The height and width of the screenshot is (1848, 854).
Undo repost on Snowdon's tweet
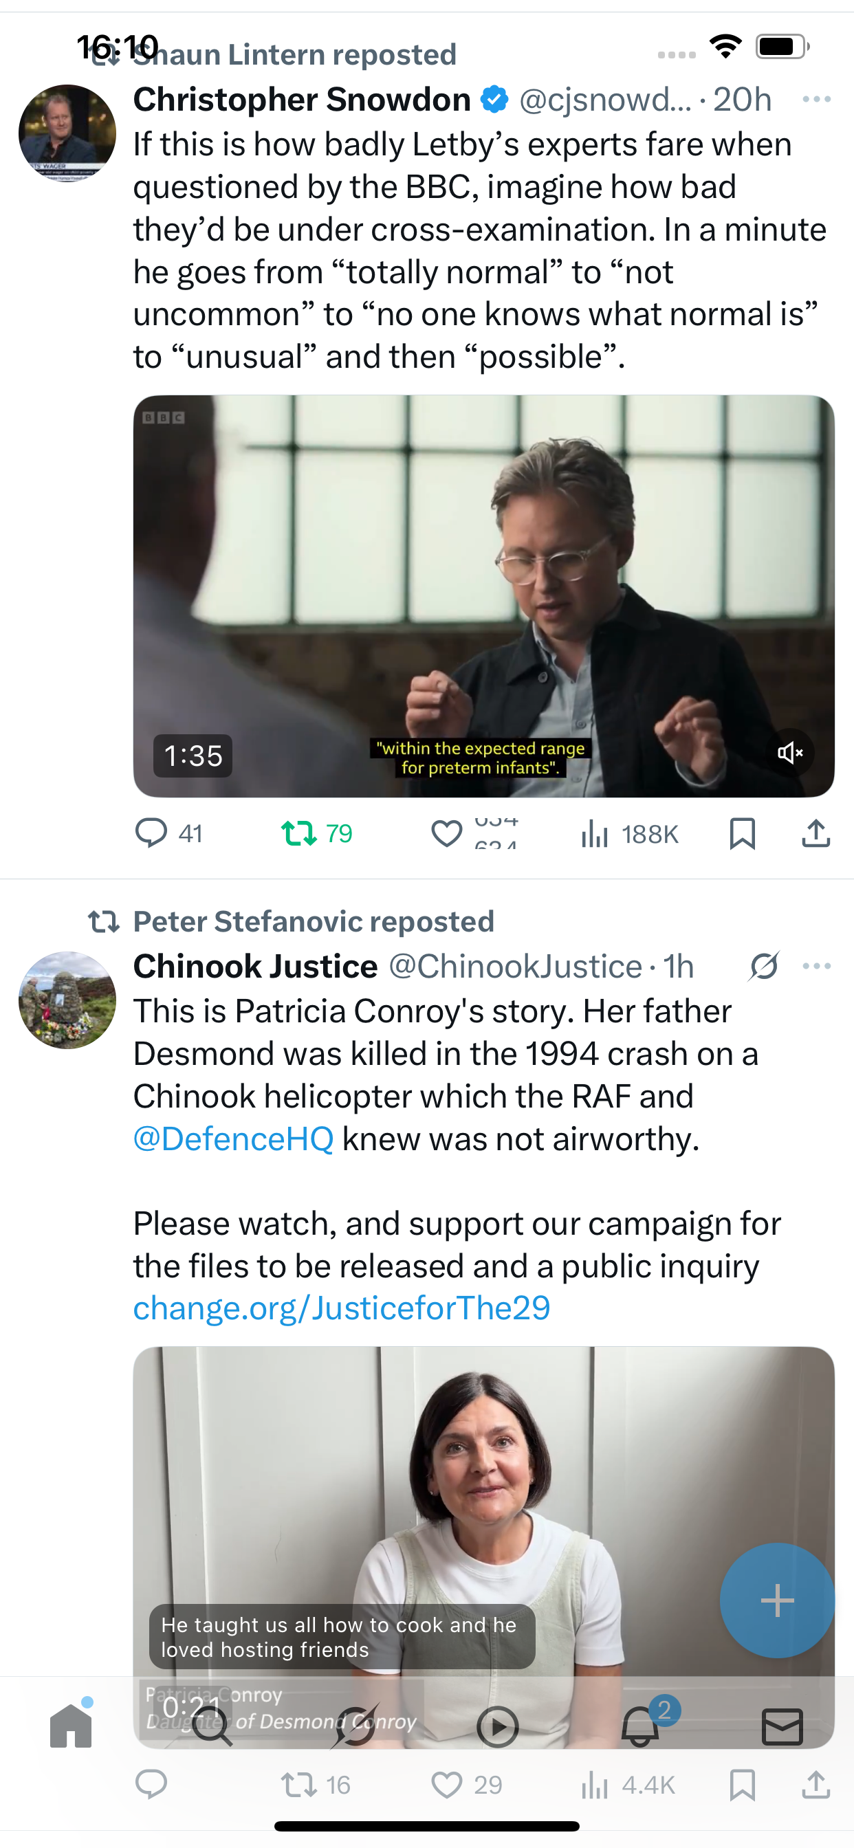[x=299, y=834]
